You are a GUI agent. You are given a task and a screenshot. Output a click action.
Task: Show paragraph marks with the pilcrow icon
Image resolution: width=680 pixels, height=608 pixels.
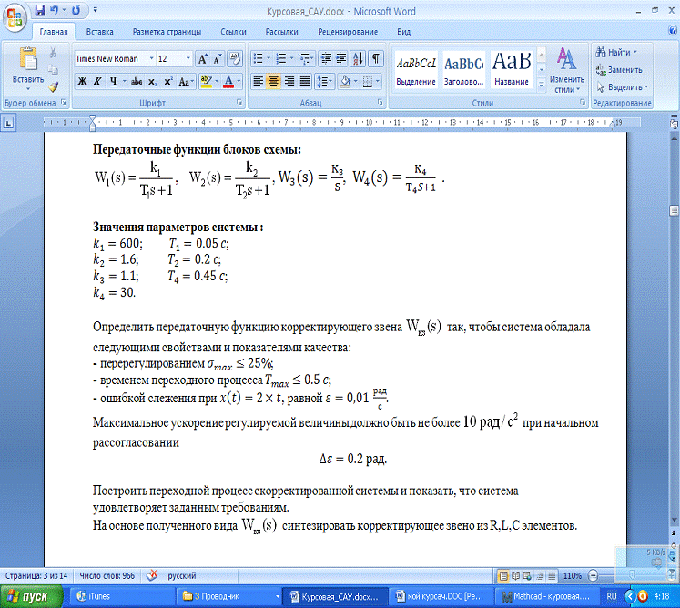(x=376, y=58)
